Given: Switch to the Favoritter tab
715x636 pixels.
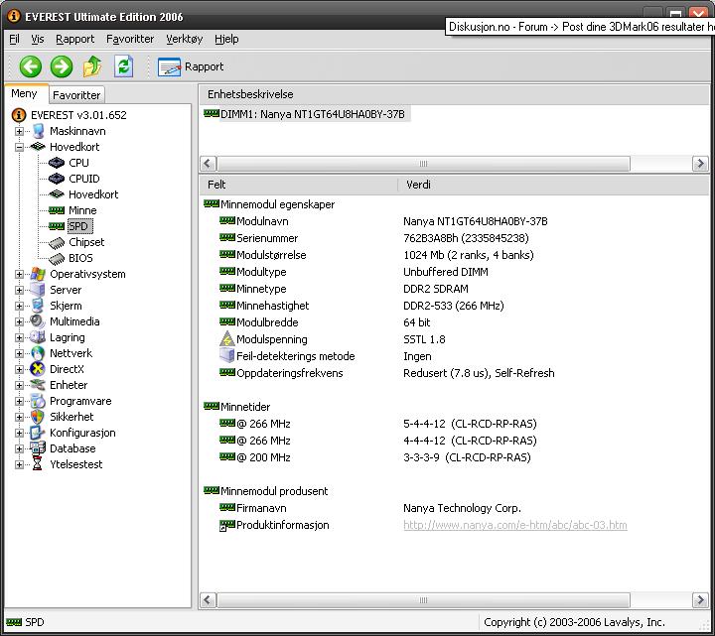Looking at the screenshot, I should point(76,95).
